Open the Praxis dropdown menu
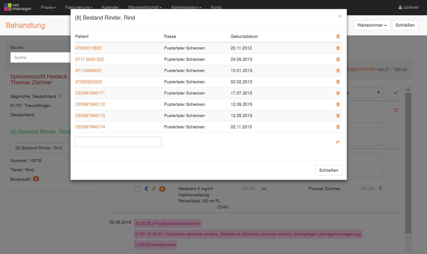Image resolution: width=427 pixels, height=254 pixels. click(x=48, y=7)
